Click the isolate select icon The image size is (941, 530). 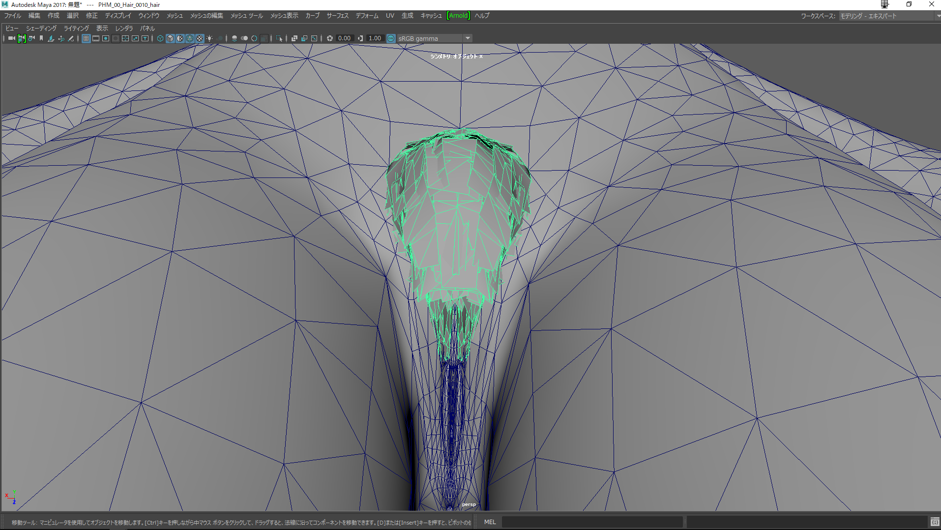[279, 38]
